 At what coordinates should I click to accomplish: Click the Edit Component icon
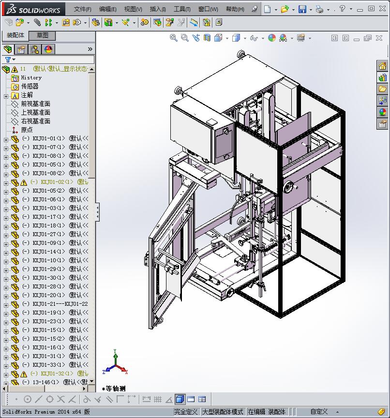click(x=9, y=22)
